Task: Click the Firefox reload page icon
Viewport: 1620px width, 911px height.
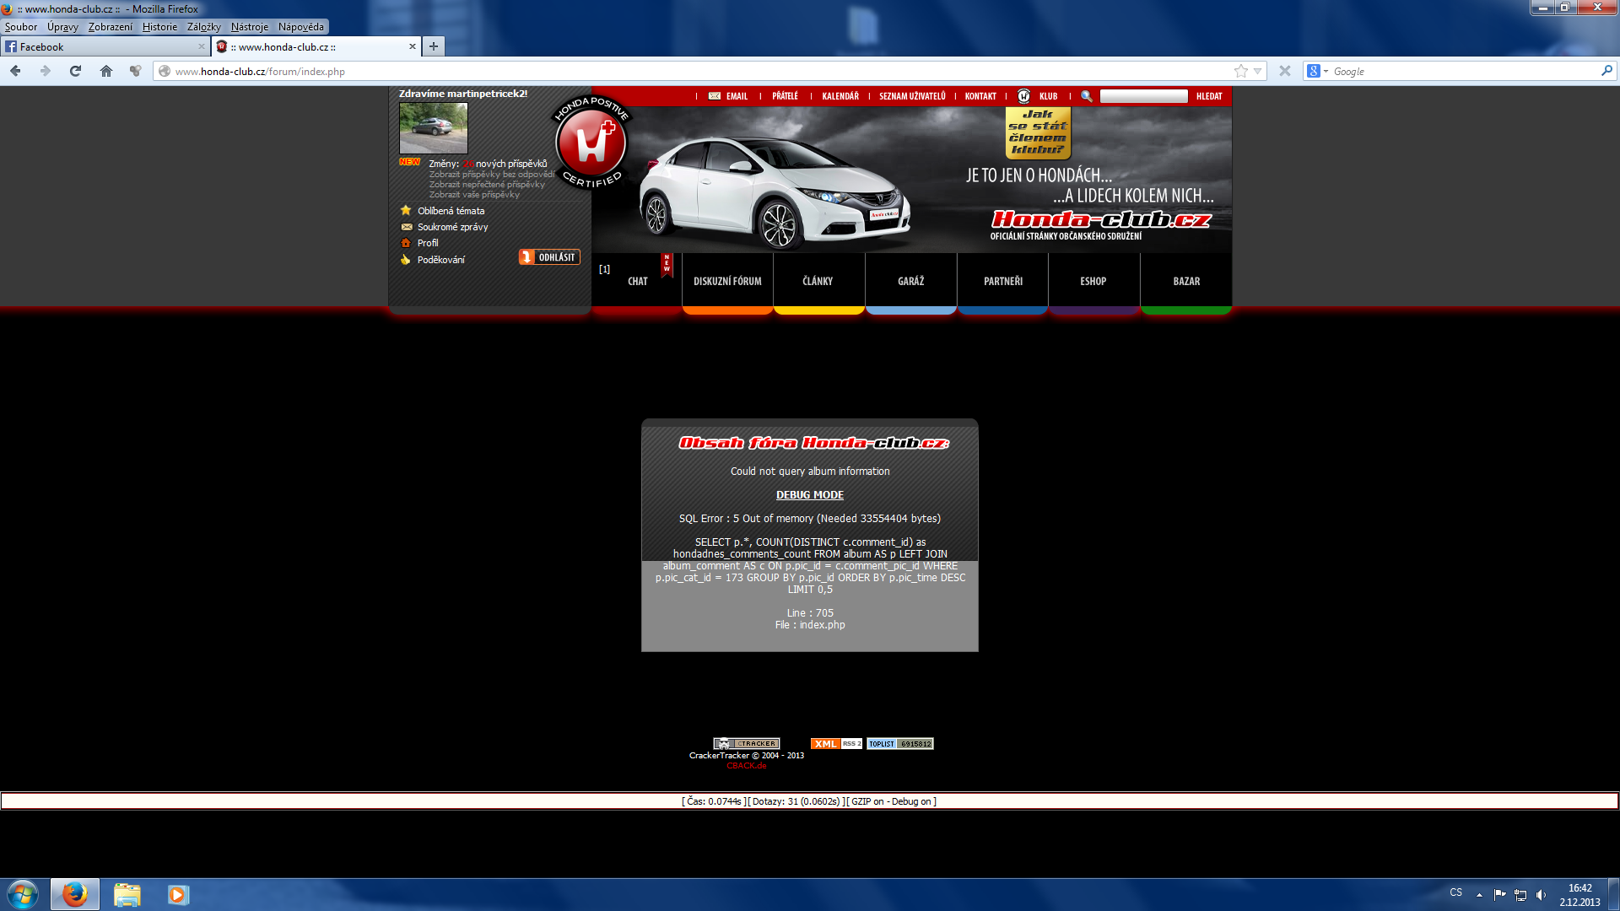Action: (x=75, y=71)
